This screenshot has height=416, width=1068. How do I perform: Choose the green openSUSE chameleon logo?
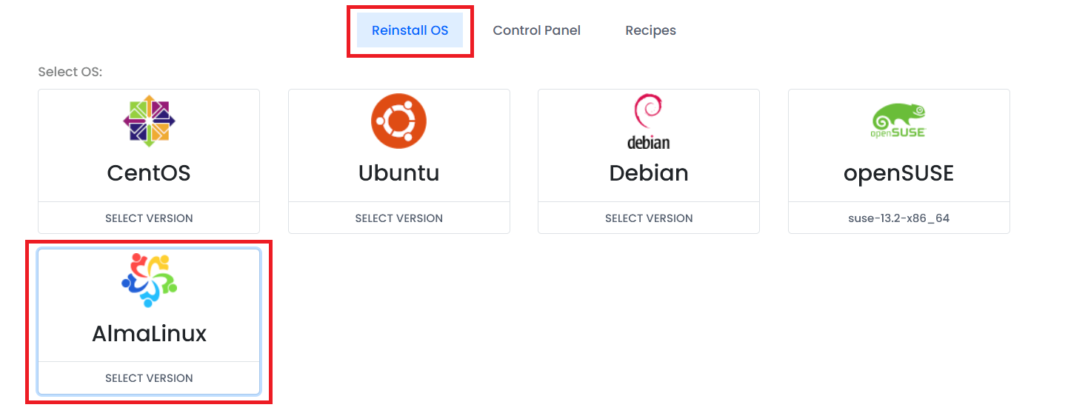click(x=898, y=117)
